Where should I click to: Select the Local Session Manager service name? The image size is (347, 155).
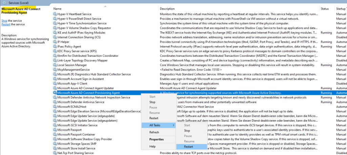click(x=72, y=65)
